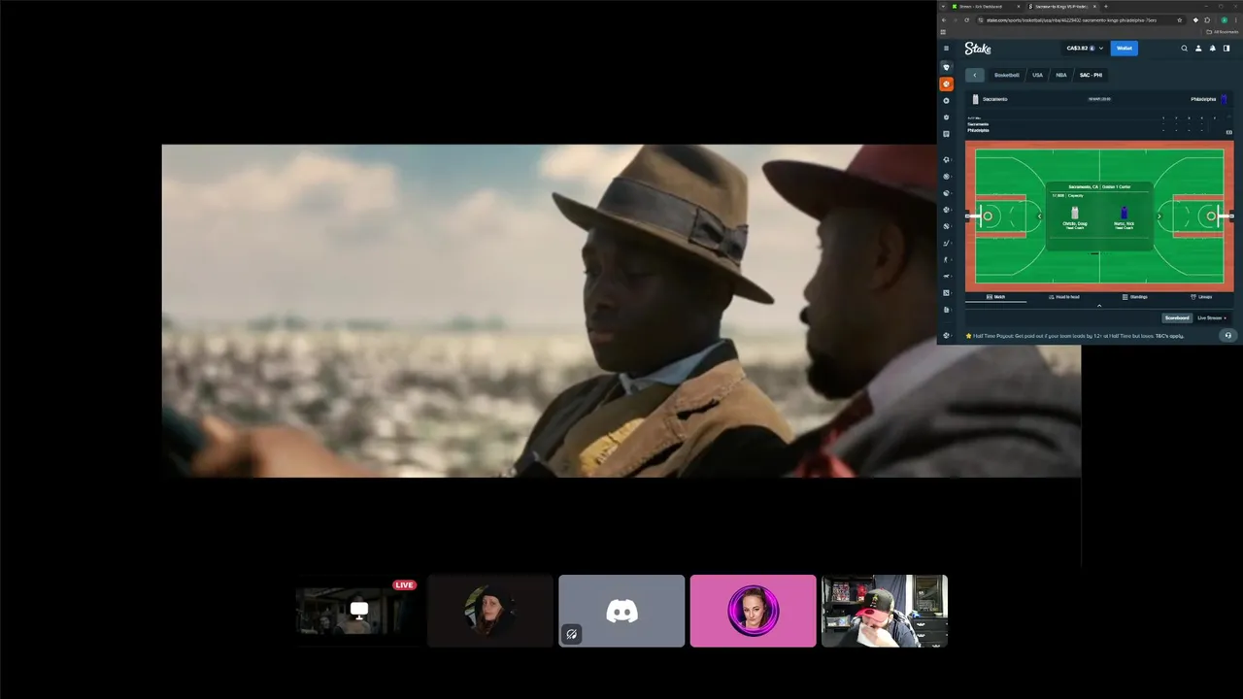Click the LIVE badge on stream tile

click(405, 584)
